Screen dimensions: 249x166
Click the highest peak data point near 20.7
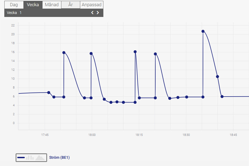[x=203, y=31]
